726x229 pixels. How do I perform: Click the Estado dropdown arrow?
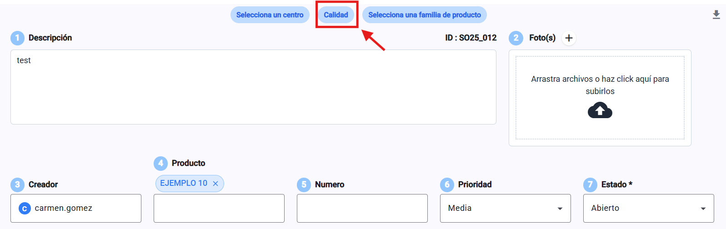[x=703, y=209]
